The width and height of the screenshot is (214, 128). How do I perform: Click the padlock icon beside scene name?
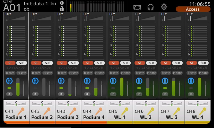(62, 9)
